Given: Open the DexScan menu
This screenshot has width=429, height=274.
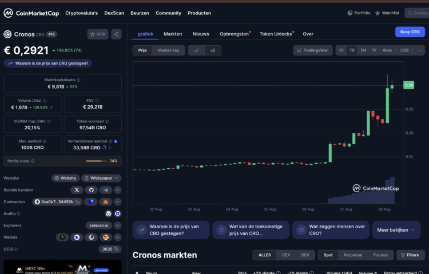Looking at the screenshot, I should point(114,13).
